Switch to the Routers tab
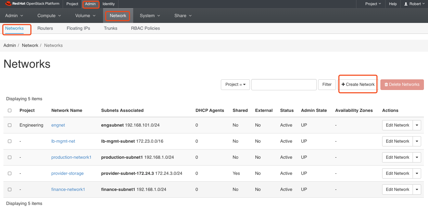Screen dimensions: 428x208 click(45, 28)
